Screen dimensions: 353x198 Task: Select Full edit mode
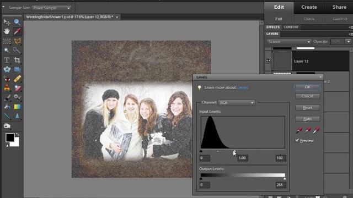click(x=279, y=19)
